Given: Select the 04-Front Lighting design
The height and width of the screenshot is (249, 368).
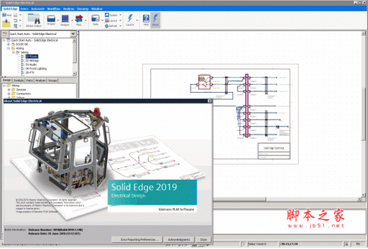Looking at the screenshot, I should (36, 69).
